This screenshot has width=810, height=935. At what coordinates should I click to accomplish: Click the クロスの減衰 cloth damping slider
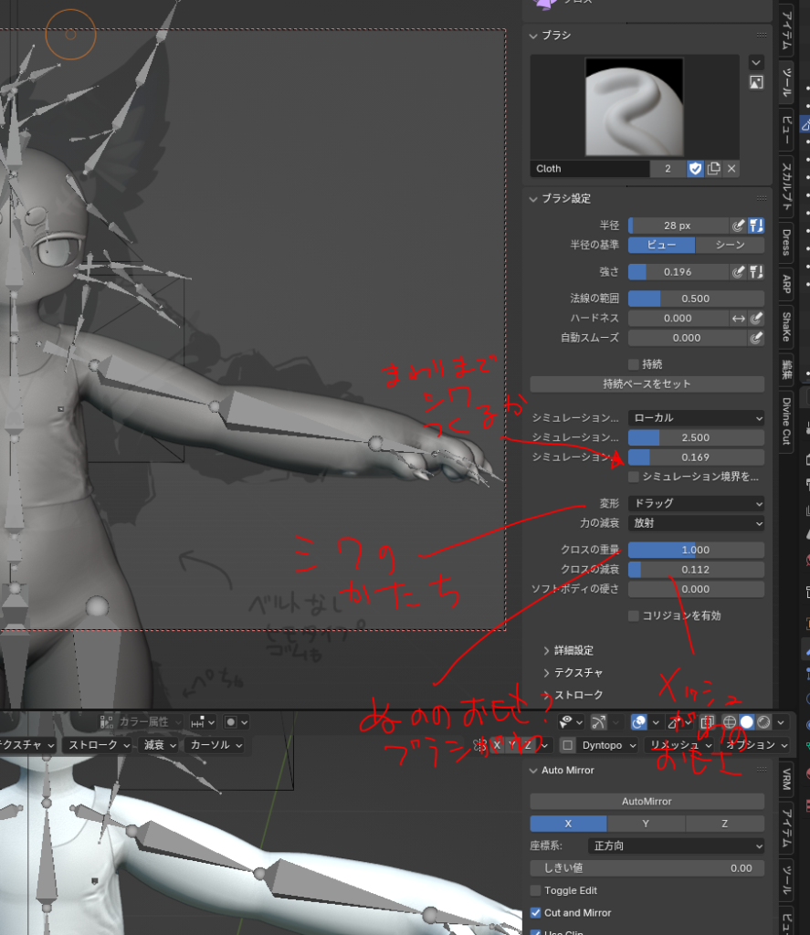point(696,570)
